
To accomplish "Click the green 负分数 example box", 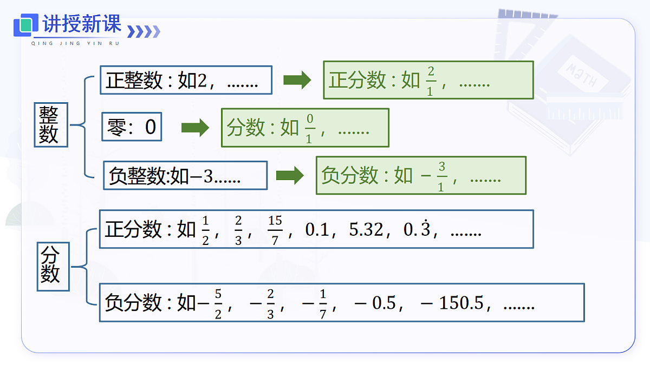I will [422, 175].
